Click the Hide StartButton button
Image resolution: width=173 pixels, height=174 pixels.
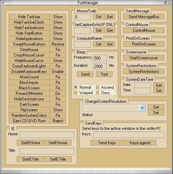[29, 33]
